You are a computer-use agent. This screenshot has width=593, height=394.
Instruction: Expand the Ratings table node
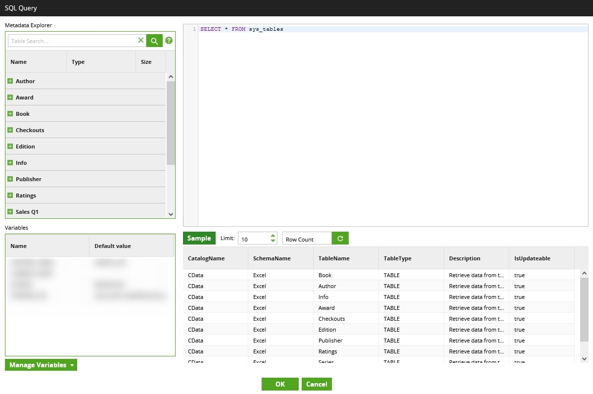pos(10,196)
